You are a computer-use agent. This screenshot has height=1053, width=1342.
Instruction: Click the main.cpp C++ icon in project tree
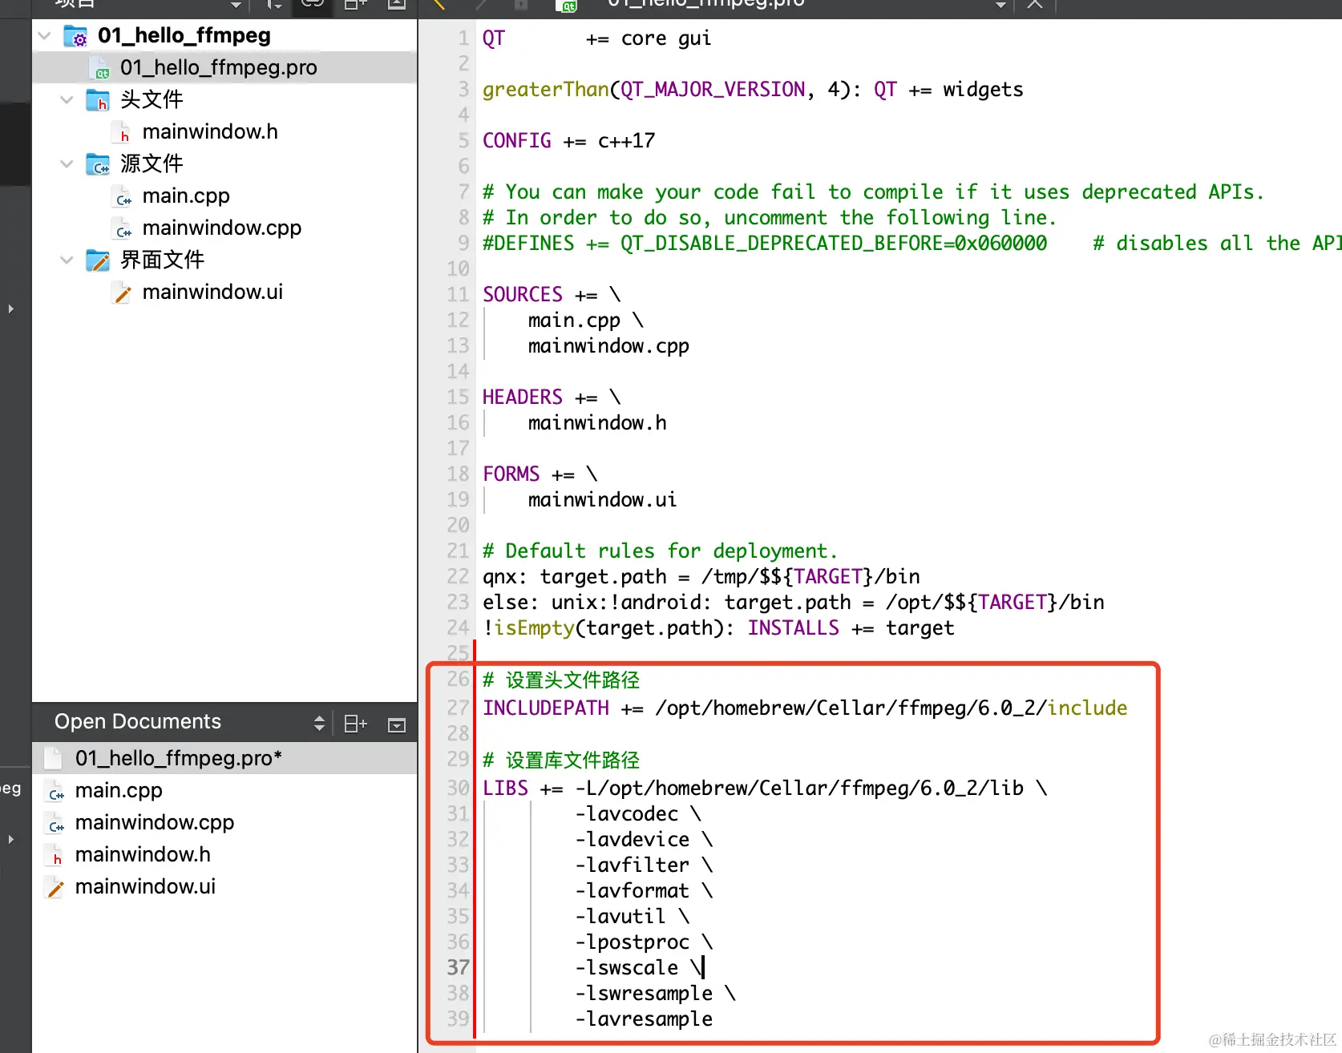click(x=122, y=196)
